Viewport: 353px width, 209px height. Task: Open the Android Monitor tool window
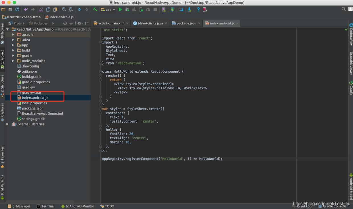point(77,206)
